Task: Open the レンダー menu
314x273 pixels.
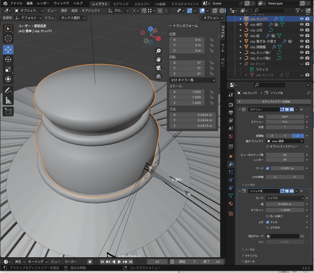Action: 43,3
